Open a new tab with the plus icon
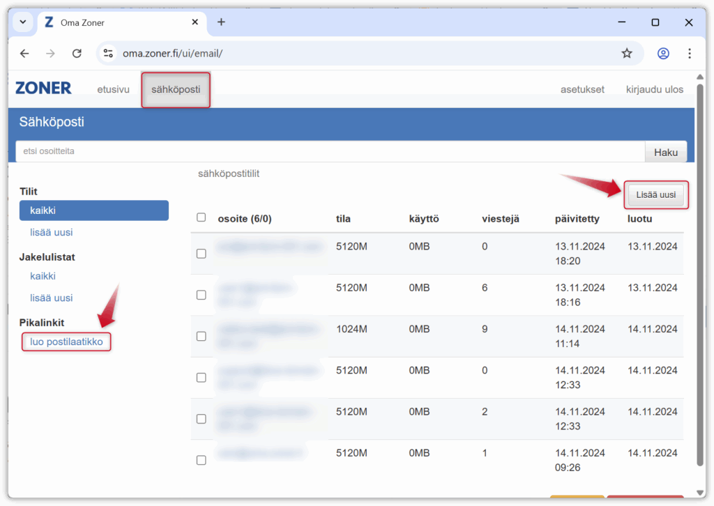 pyautogui.click(x=221, y=22)
